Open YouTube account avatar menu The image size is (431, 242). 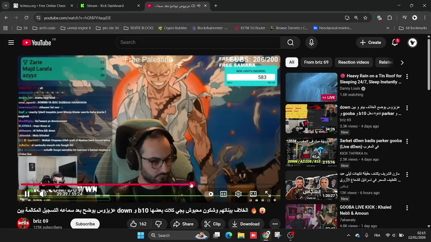click(x=412, y=42)
